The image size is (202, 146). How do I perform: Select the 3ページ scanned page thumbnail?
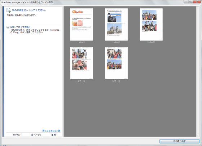pyautogui.click(x=151, y=25)
